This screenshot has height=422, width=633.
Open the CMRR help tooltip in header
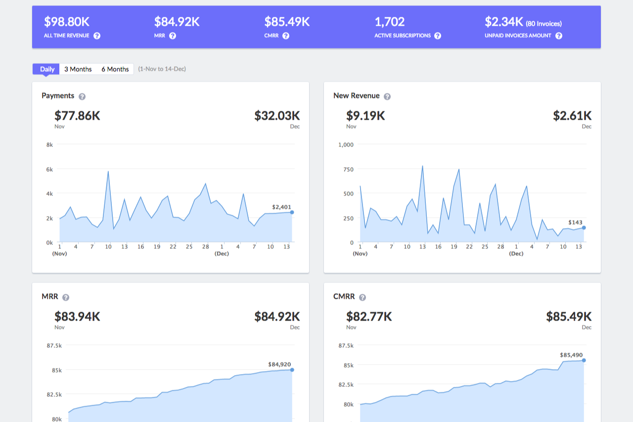click(286, 36)
